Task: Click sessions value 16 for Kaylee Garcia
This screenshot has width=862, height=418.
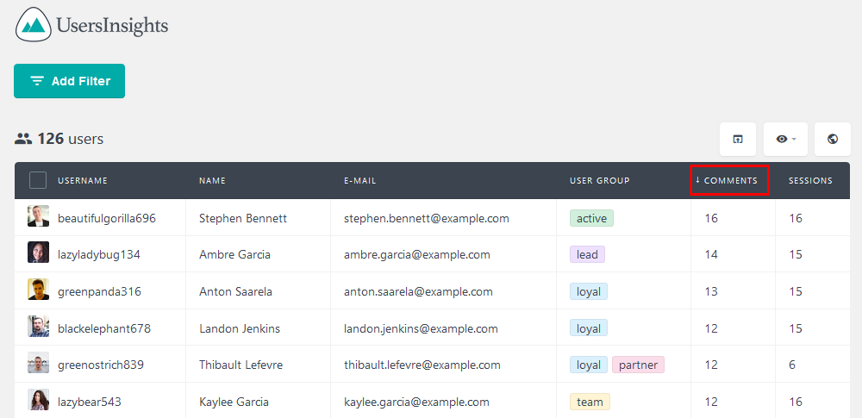Action: point(796,402)
